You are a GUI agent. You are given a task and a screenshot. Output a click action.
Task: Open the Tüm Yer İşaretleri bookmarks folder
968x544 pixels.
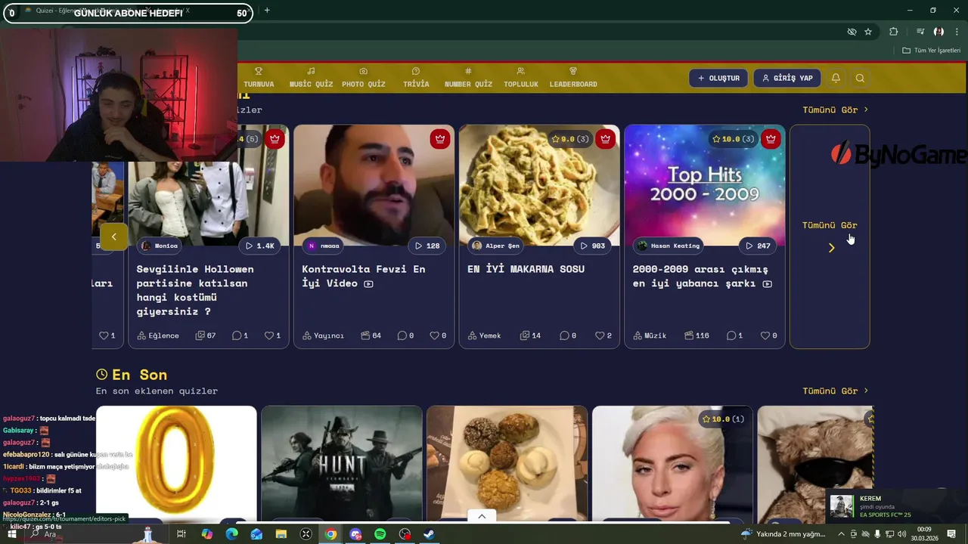[931, 51]
